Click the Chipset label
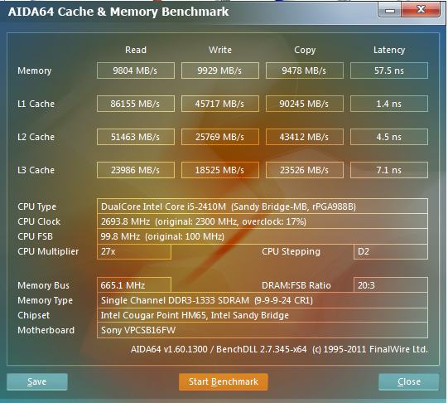 33,315
